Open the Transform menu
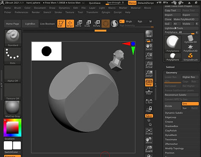This screenshot has height=157, width=201. pos(92,12)
